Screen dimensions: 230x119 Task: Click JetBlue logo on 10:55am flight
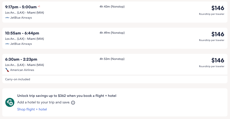[7, 44]
